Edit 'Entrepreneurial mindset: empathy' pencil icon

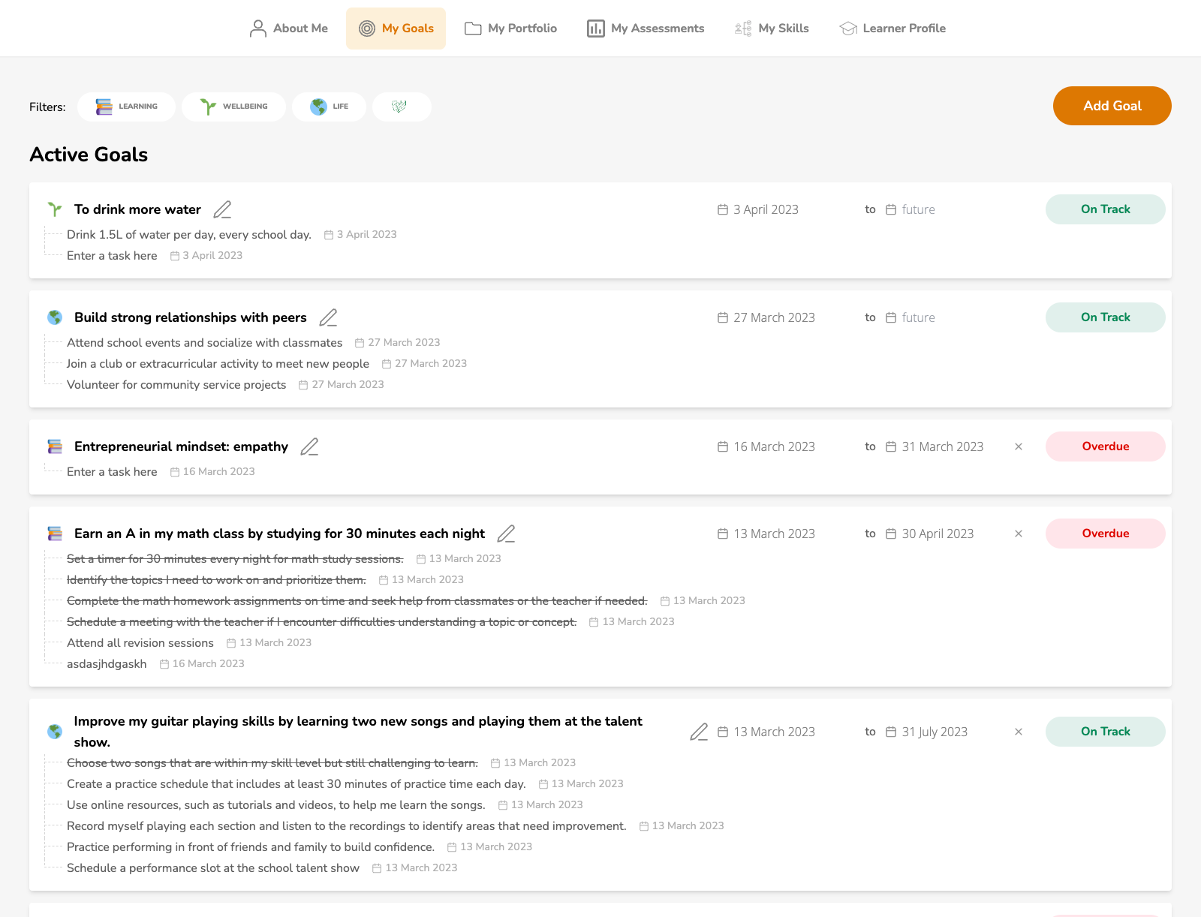(x=309, y=446)
